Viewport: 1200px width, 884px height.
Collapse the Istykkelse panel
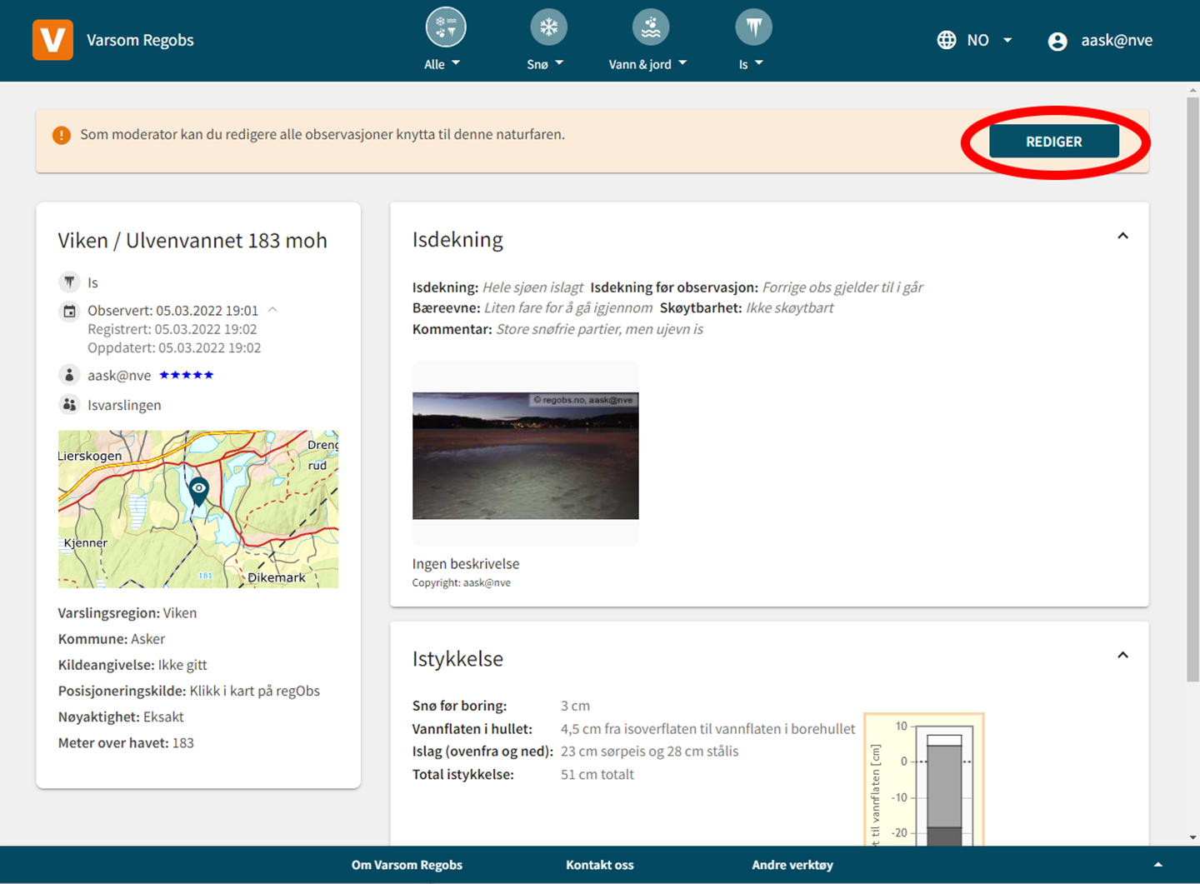point(1122,656)
